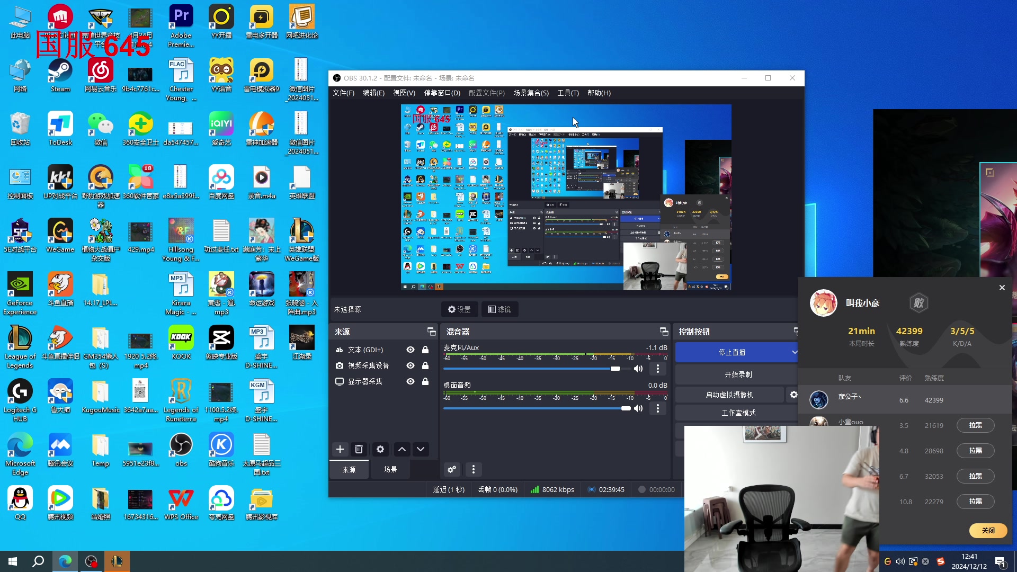1017x572 pixels.
Task: Click the OBS preview canvas
Action: tap(566, 197)
